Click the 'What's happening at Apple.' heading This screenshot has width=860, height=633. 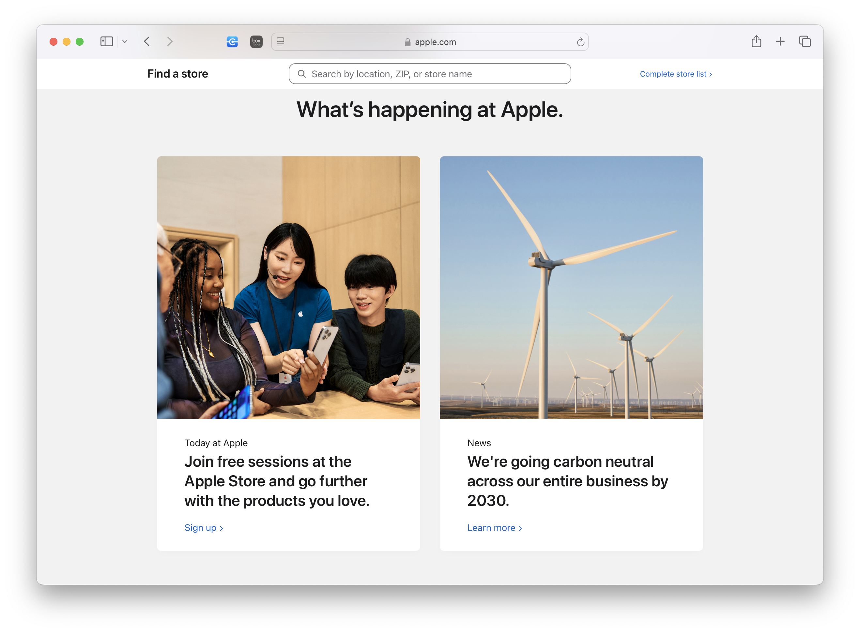point(430,110)
